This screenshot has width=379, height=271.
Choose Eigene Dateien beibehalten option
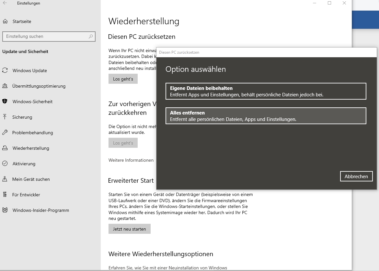[266, 91]
